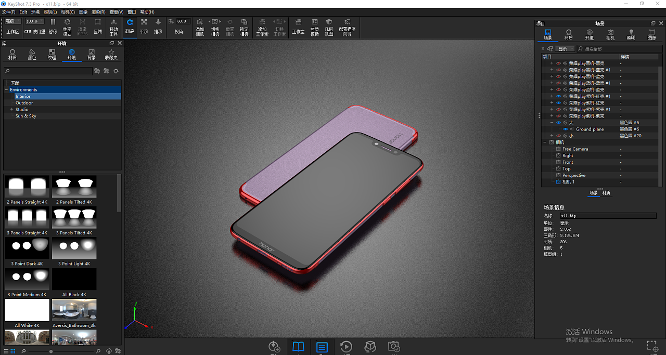Hide the 荣耀play紫机-红壳 model
The image size is (666, 355).
click(558, 103)
